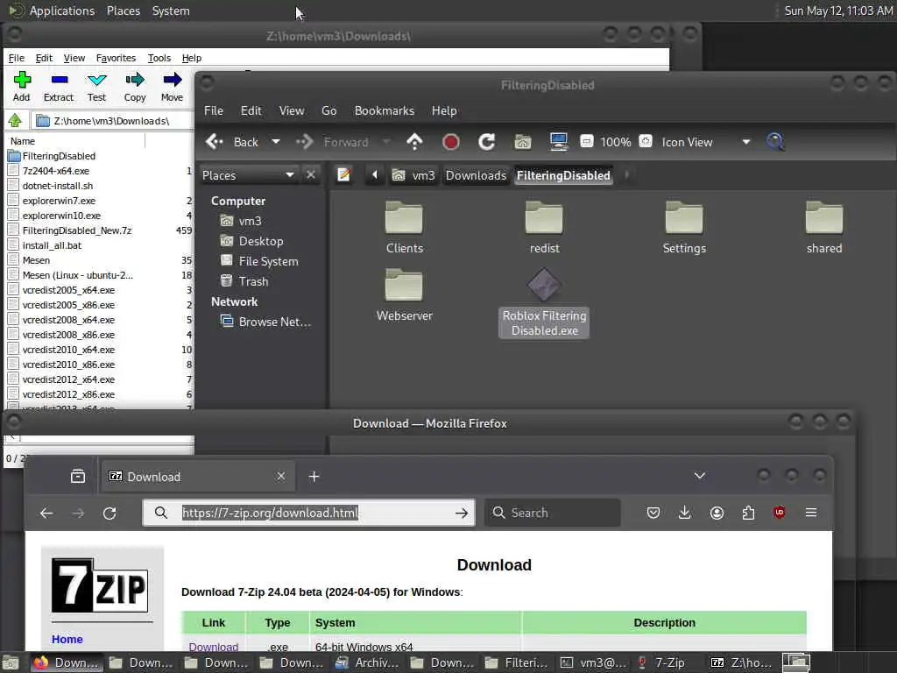Click the Pocket save icon in Firefox

coord(653,513)
